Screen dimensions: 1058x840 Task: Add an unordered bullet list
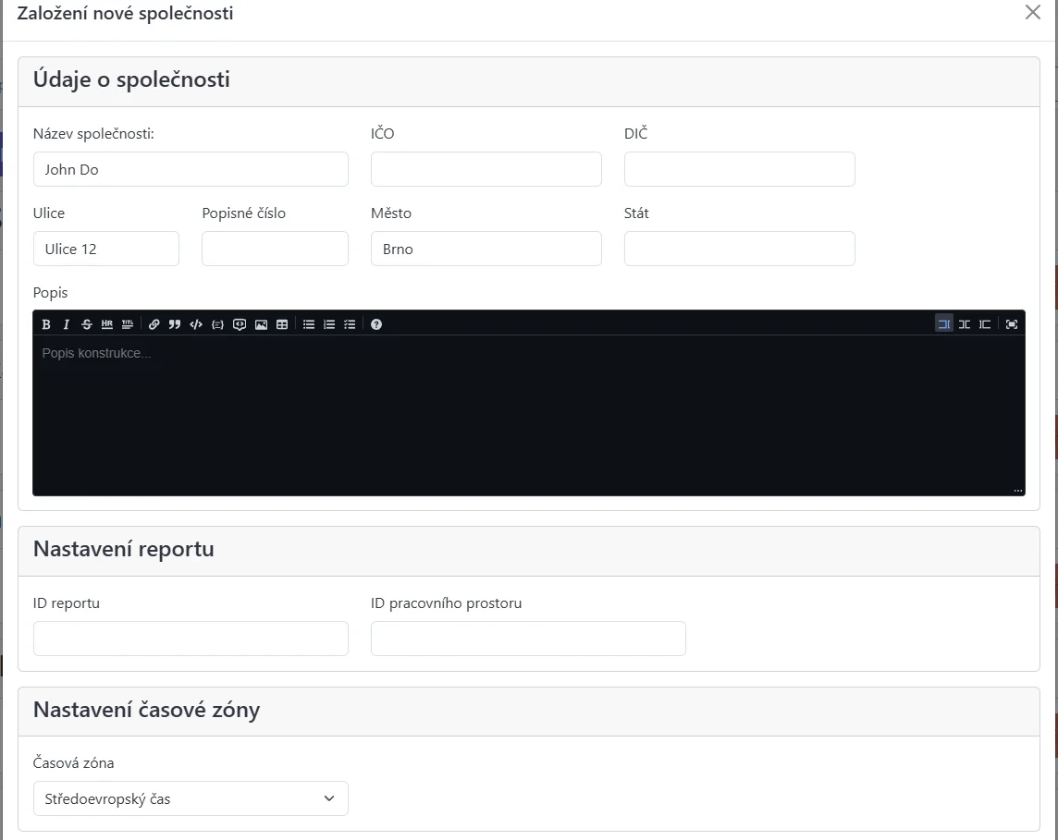coord(309,324)
